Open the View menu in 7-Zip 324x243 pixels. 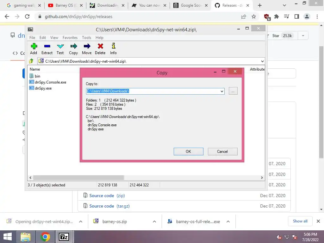[54, 38]
